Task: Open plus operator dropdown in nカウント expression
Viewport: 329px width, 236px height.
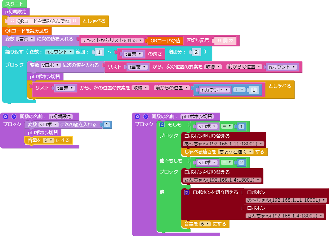Action: tap(239, 90)
